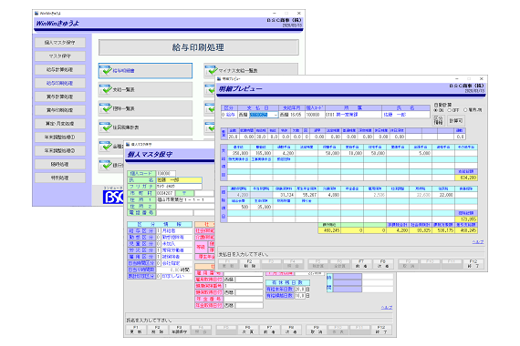Click the yellow 氏名 name input field

[179, 180]
